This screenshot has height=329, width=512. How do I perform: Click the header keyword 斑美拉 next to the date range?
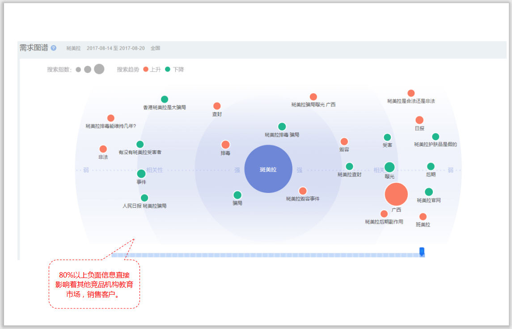click(73, 48)
